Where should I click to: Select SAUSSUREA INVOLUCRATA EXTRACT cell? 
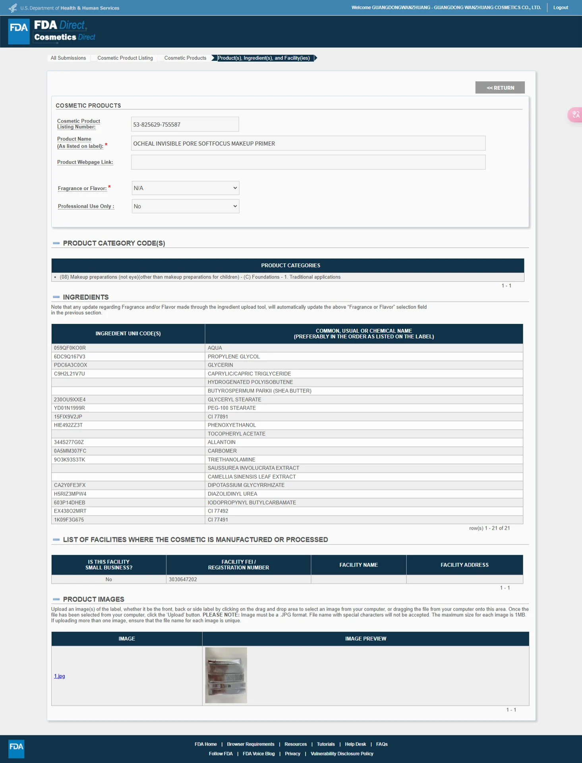tap(364, 468)
